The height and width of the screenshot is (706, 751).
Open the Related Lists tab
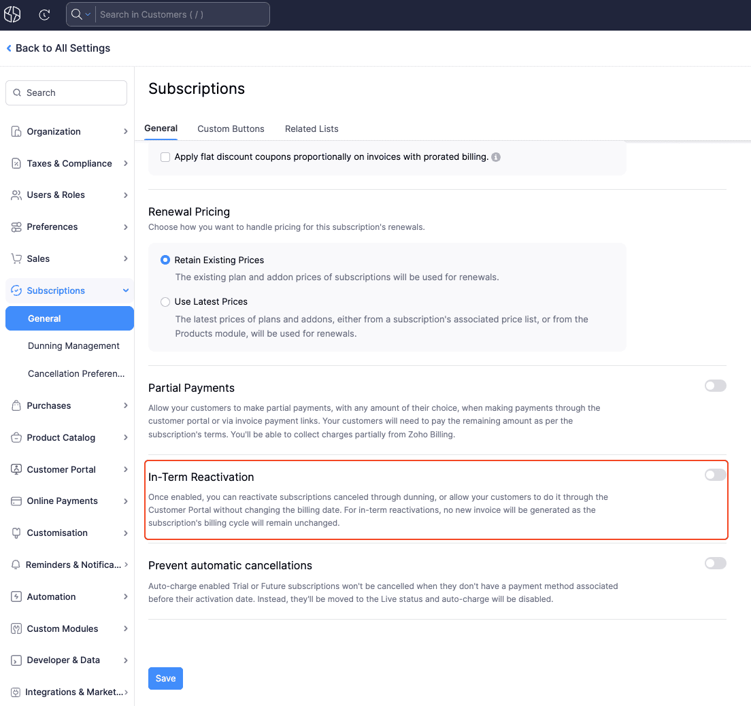coord(312,129)
